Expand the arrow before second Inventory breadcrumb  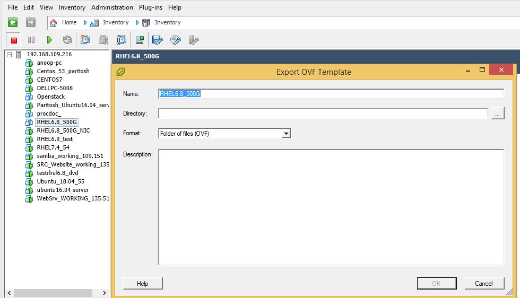point(137,23)
